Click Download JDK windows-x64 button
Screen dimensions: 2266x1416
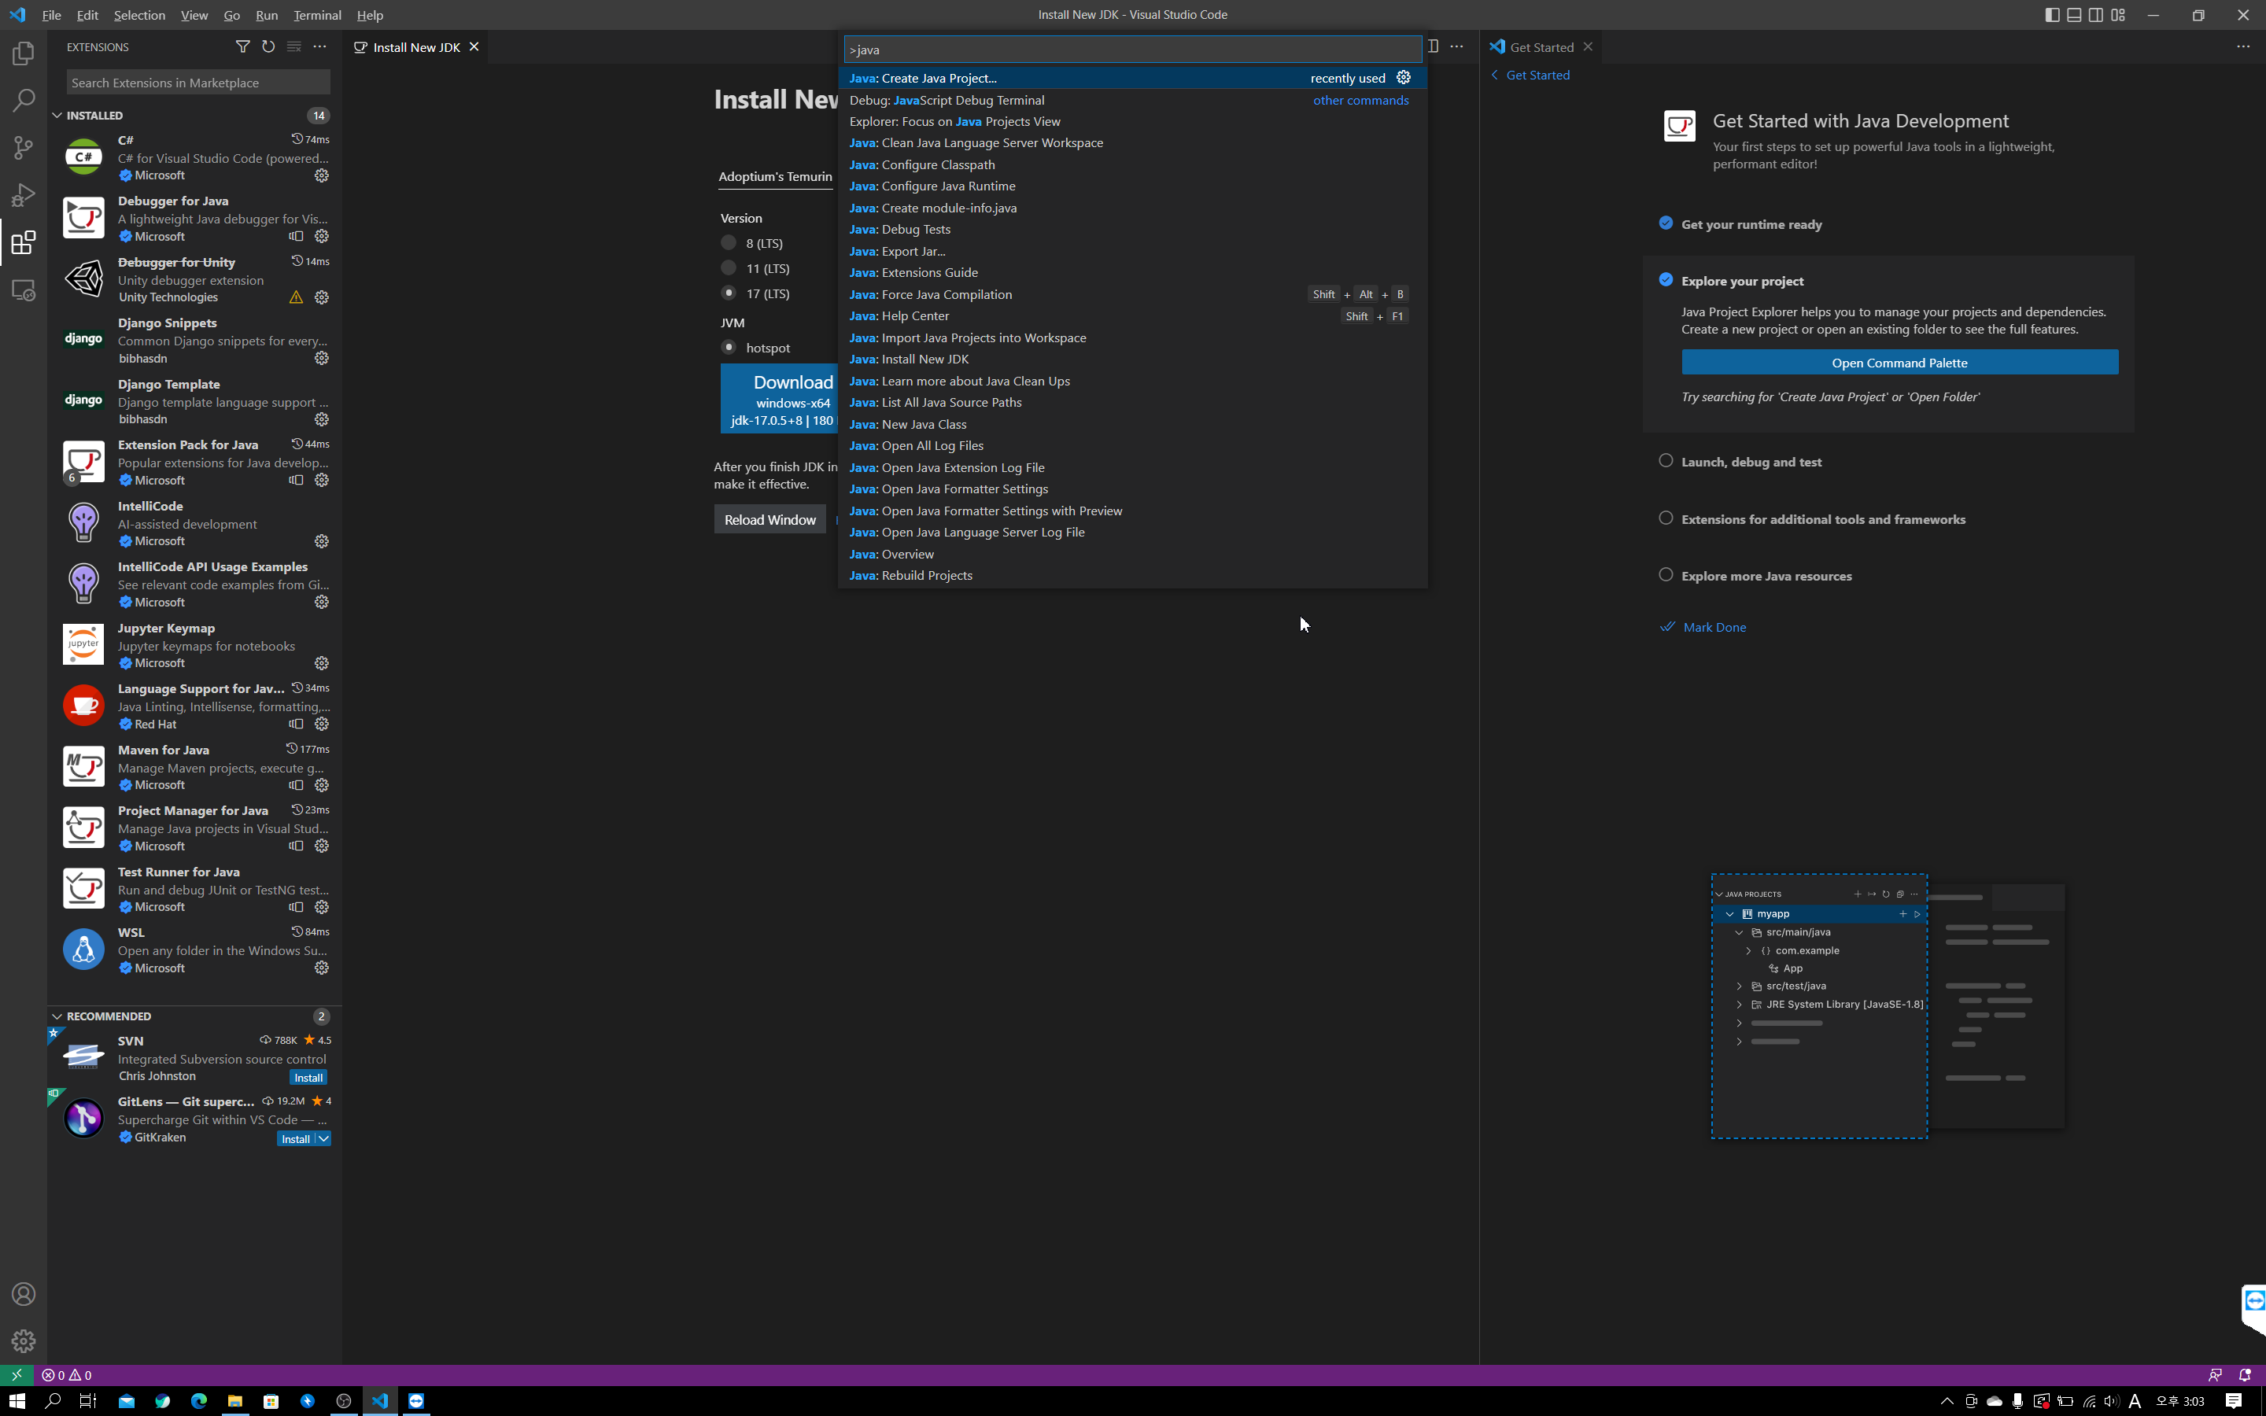click(779, 399)
